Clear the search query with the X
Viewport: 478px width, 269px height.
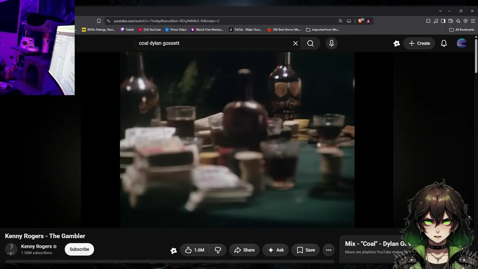pos(295,43)
